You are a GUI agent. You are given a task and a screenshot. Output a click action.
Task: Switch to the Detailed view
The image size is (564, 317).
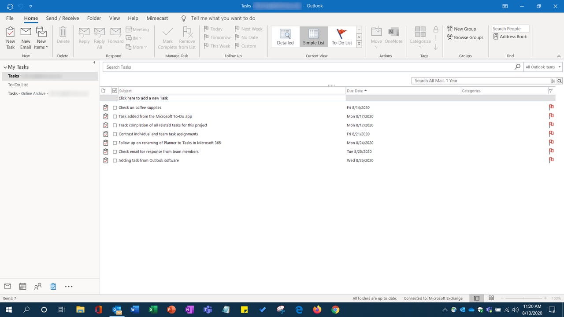tap(285, 37)
